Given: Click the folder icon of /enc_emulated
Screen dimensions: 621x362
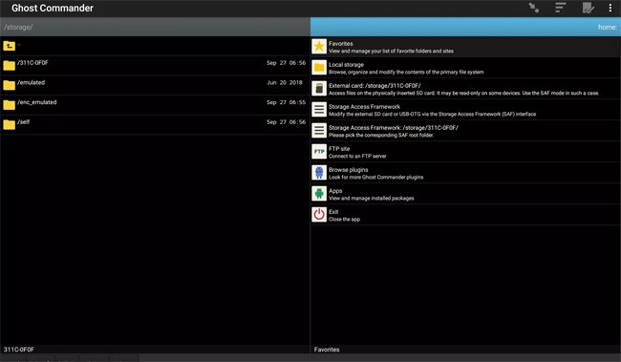Looking at the screenshot, I should tap(10, 105).
